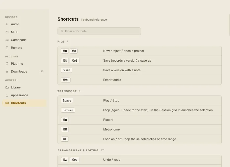Select the active Shortcuts item
The image size is (230, 167).
pyautogui.click(x=25, y=103)
